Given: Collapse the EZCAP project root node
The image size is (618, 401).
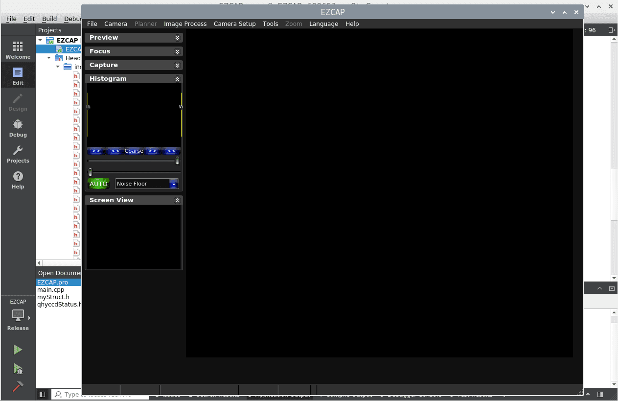Looking at the screenshot, I should (40, 40).
